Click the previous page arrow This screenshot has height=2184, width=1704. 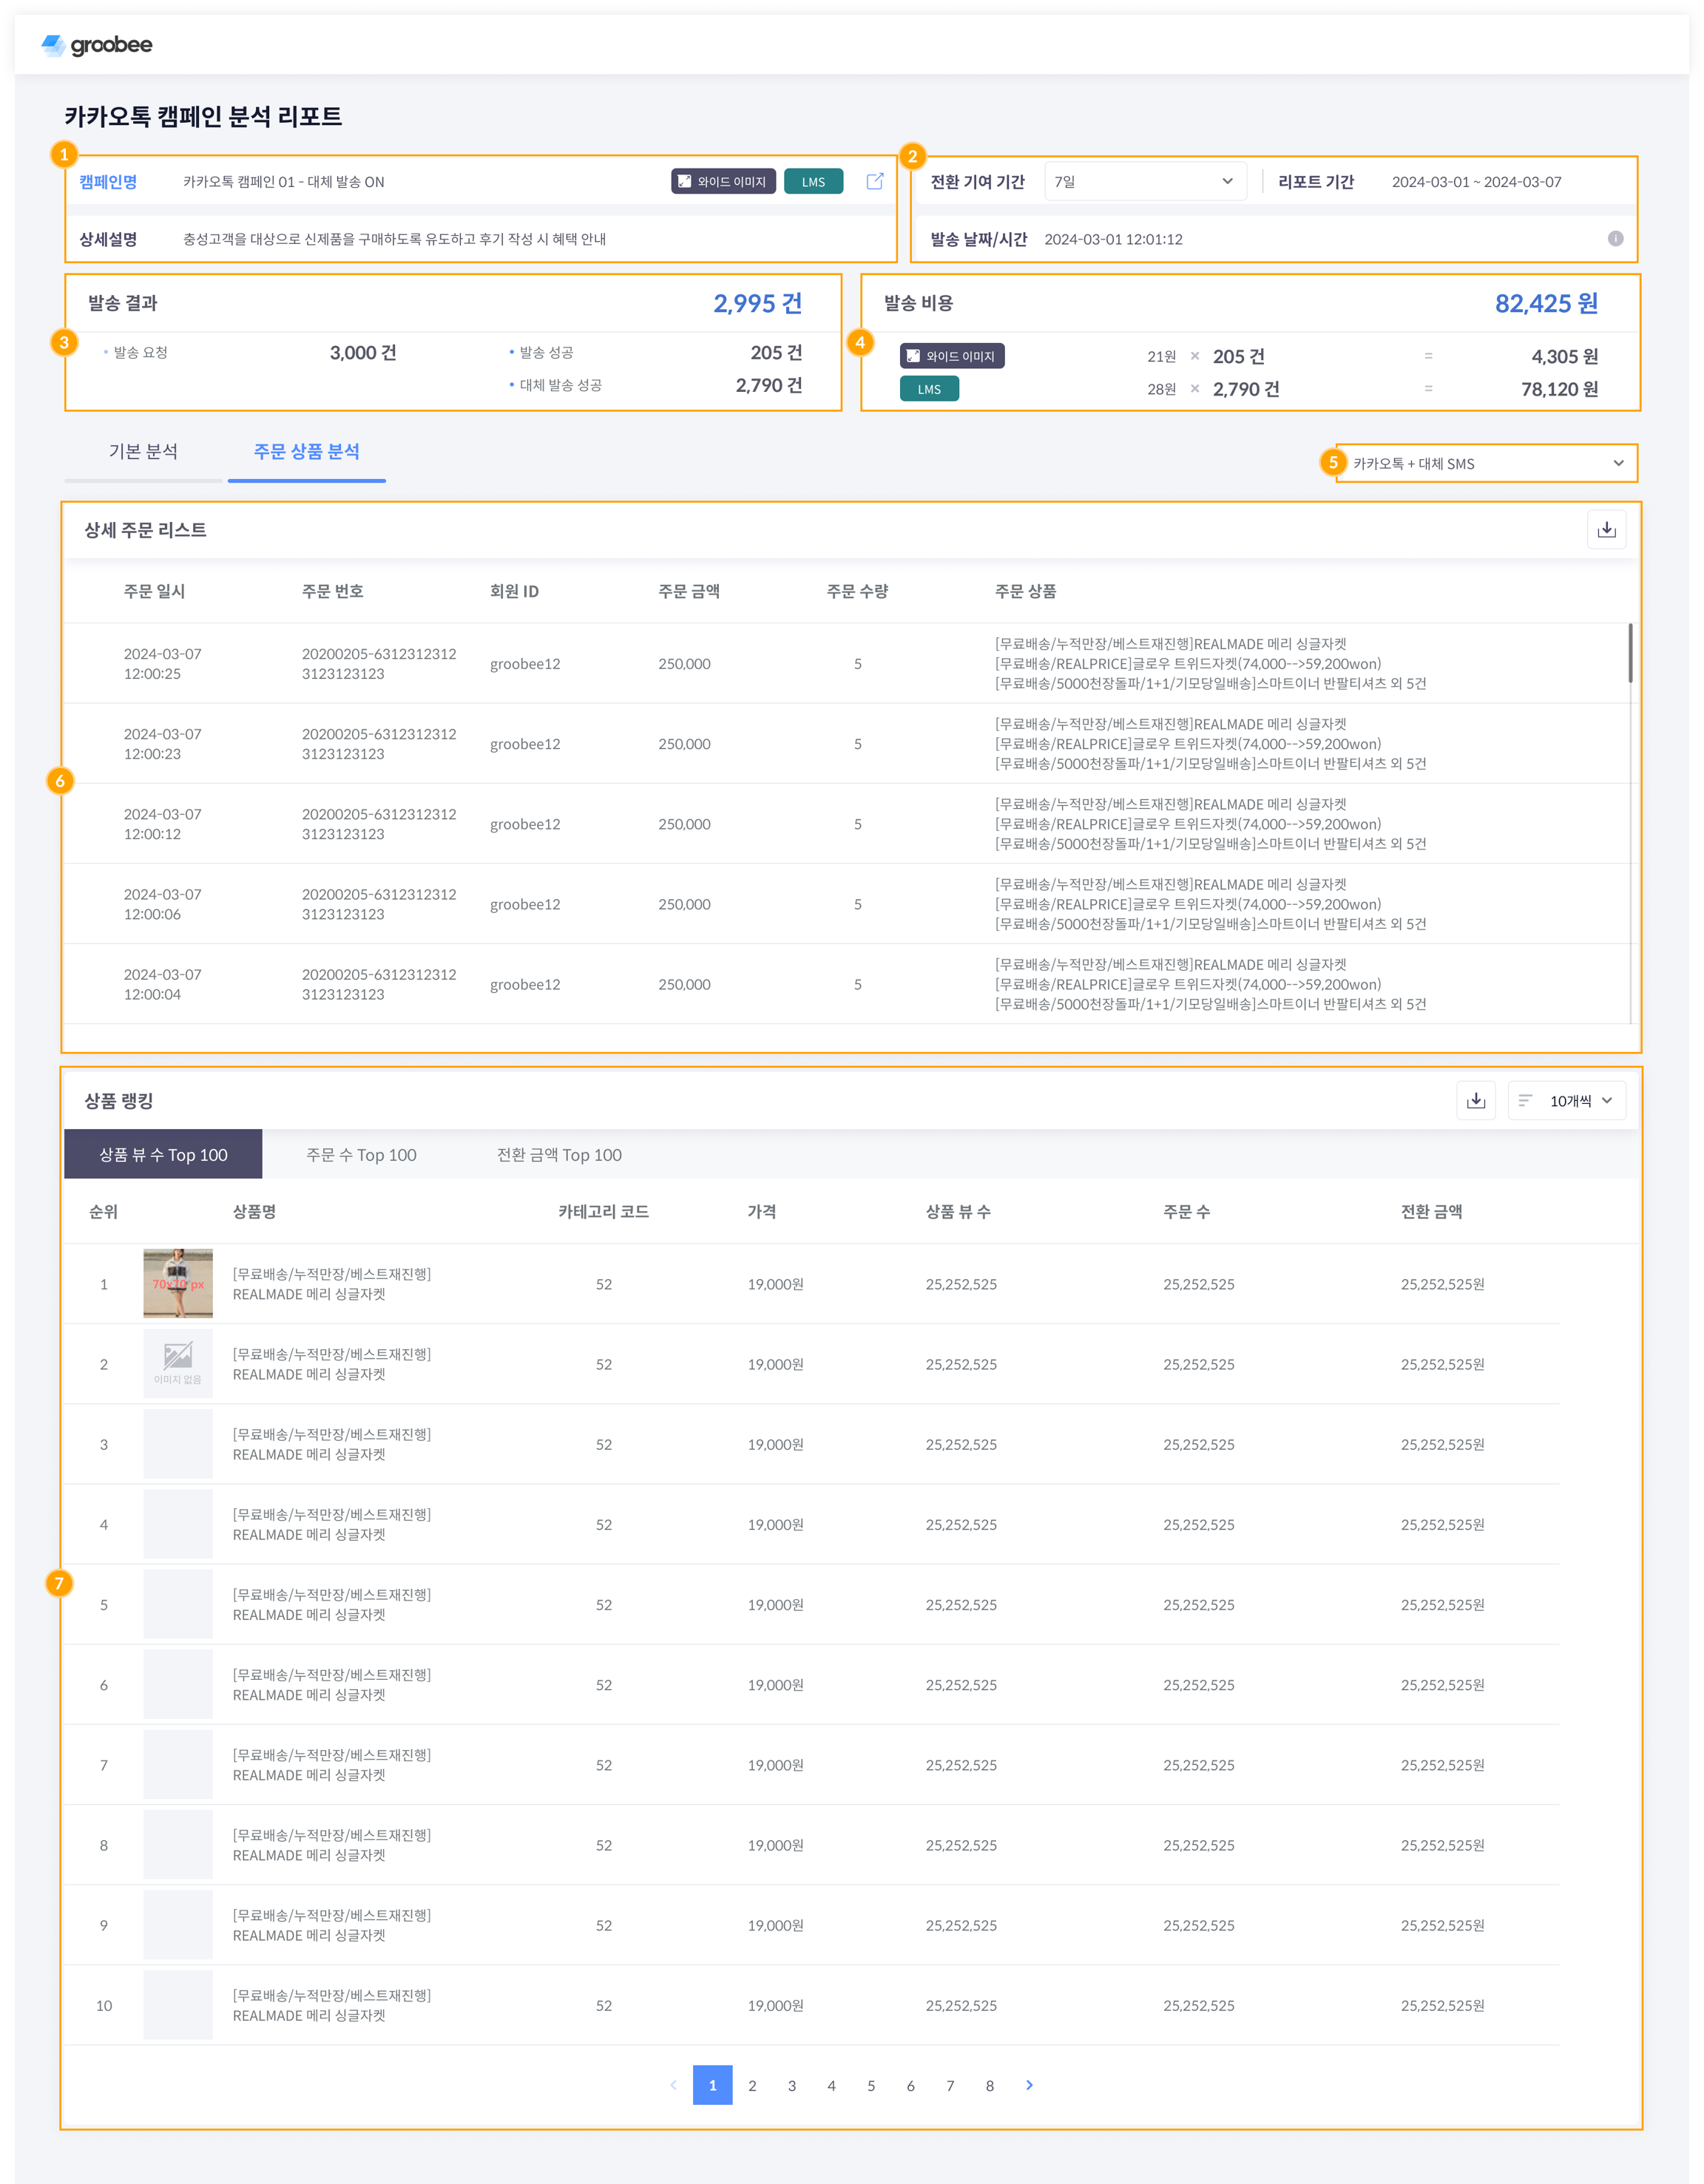[x=674, y=2085]
